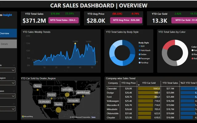This screenshot has width=197, height=123.
Task: Click the YTD Total Sales by Body Style title
Action: coord(122,32)
